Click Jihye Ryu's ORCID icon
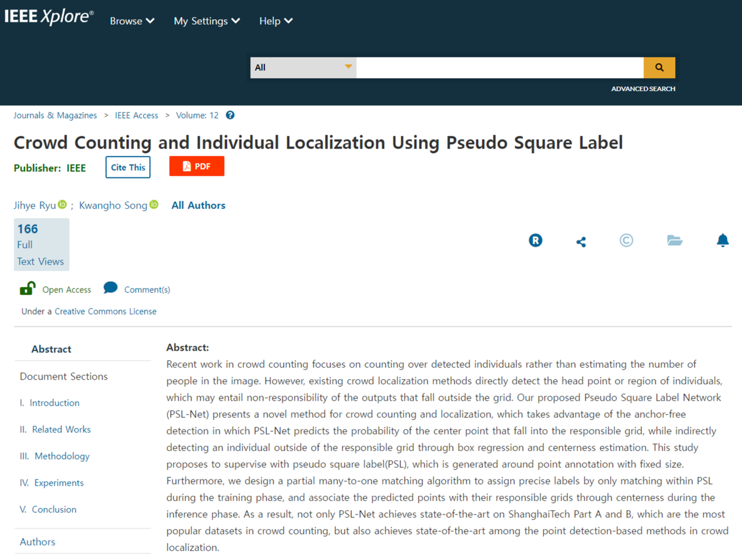This screenshot has height=557, width=742. 63,205
